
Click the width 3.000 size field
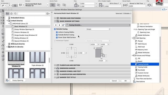tap(87, 3)
